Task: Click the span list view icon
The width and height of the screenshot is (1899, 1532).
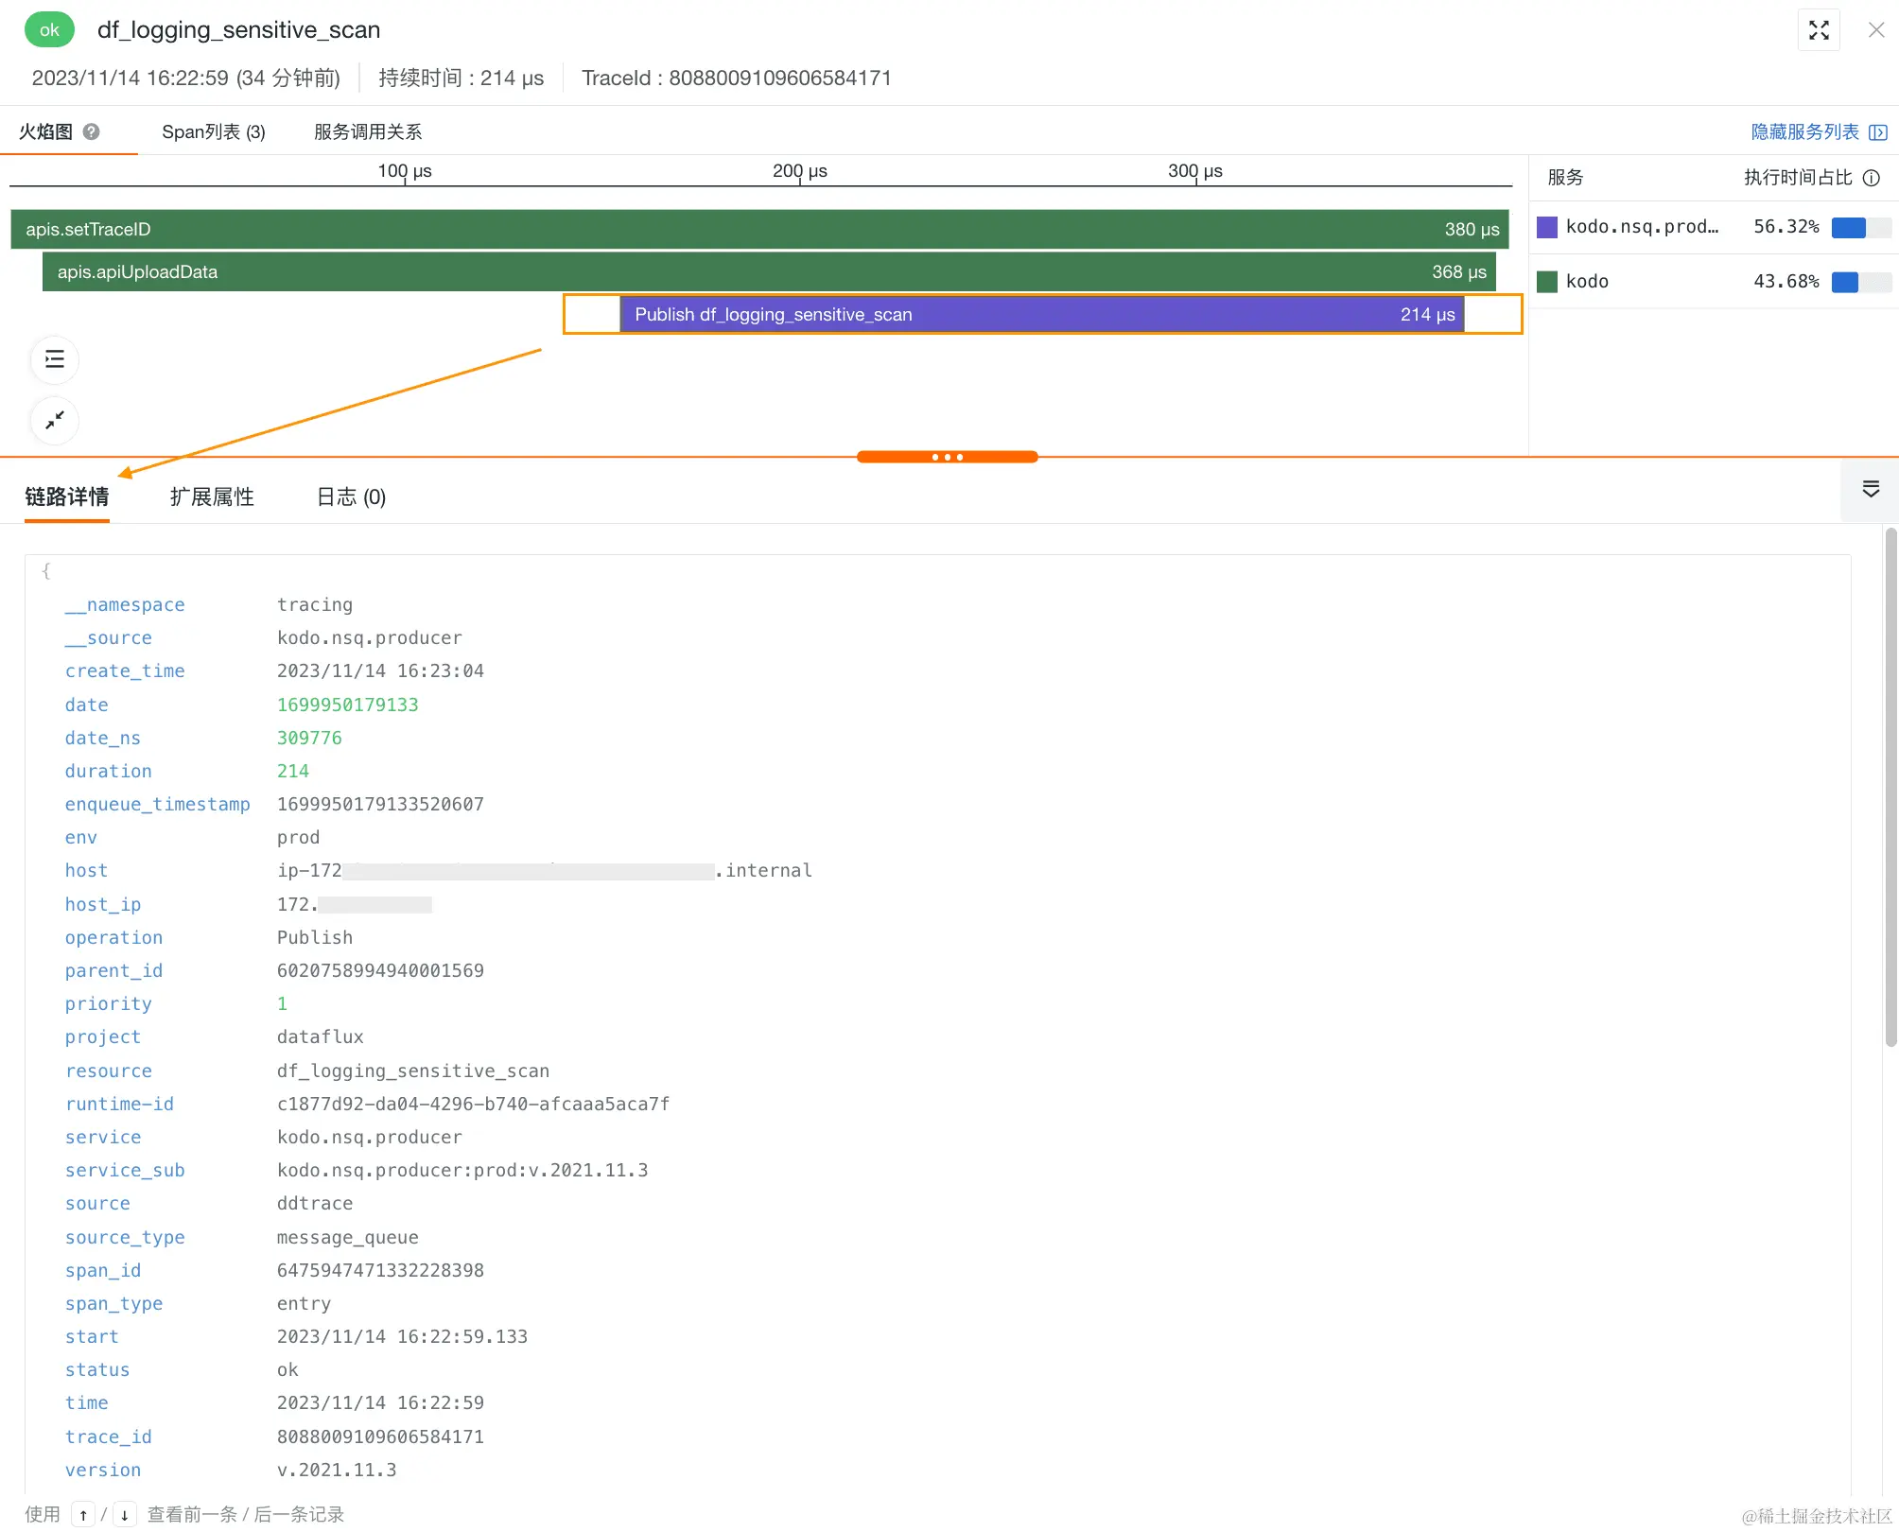Action: (x=55, y=359)
